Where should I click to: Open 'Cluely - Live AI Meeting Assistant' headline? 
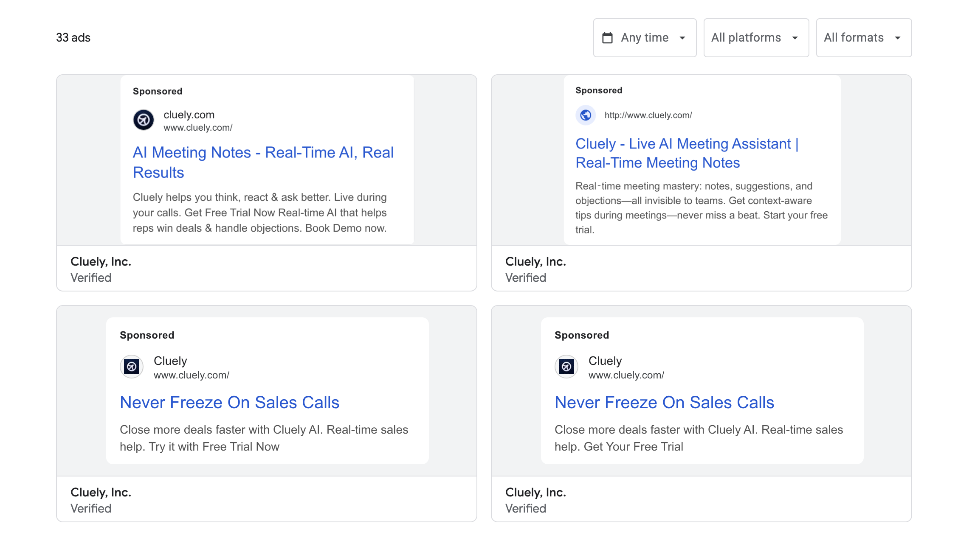click(x=687, y=153)
